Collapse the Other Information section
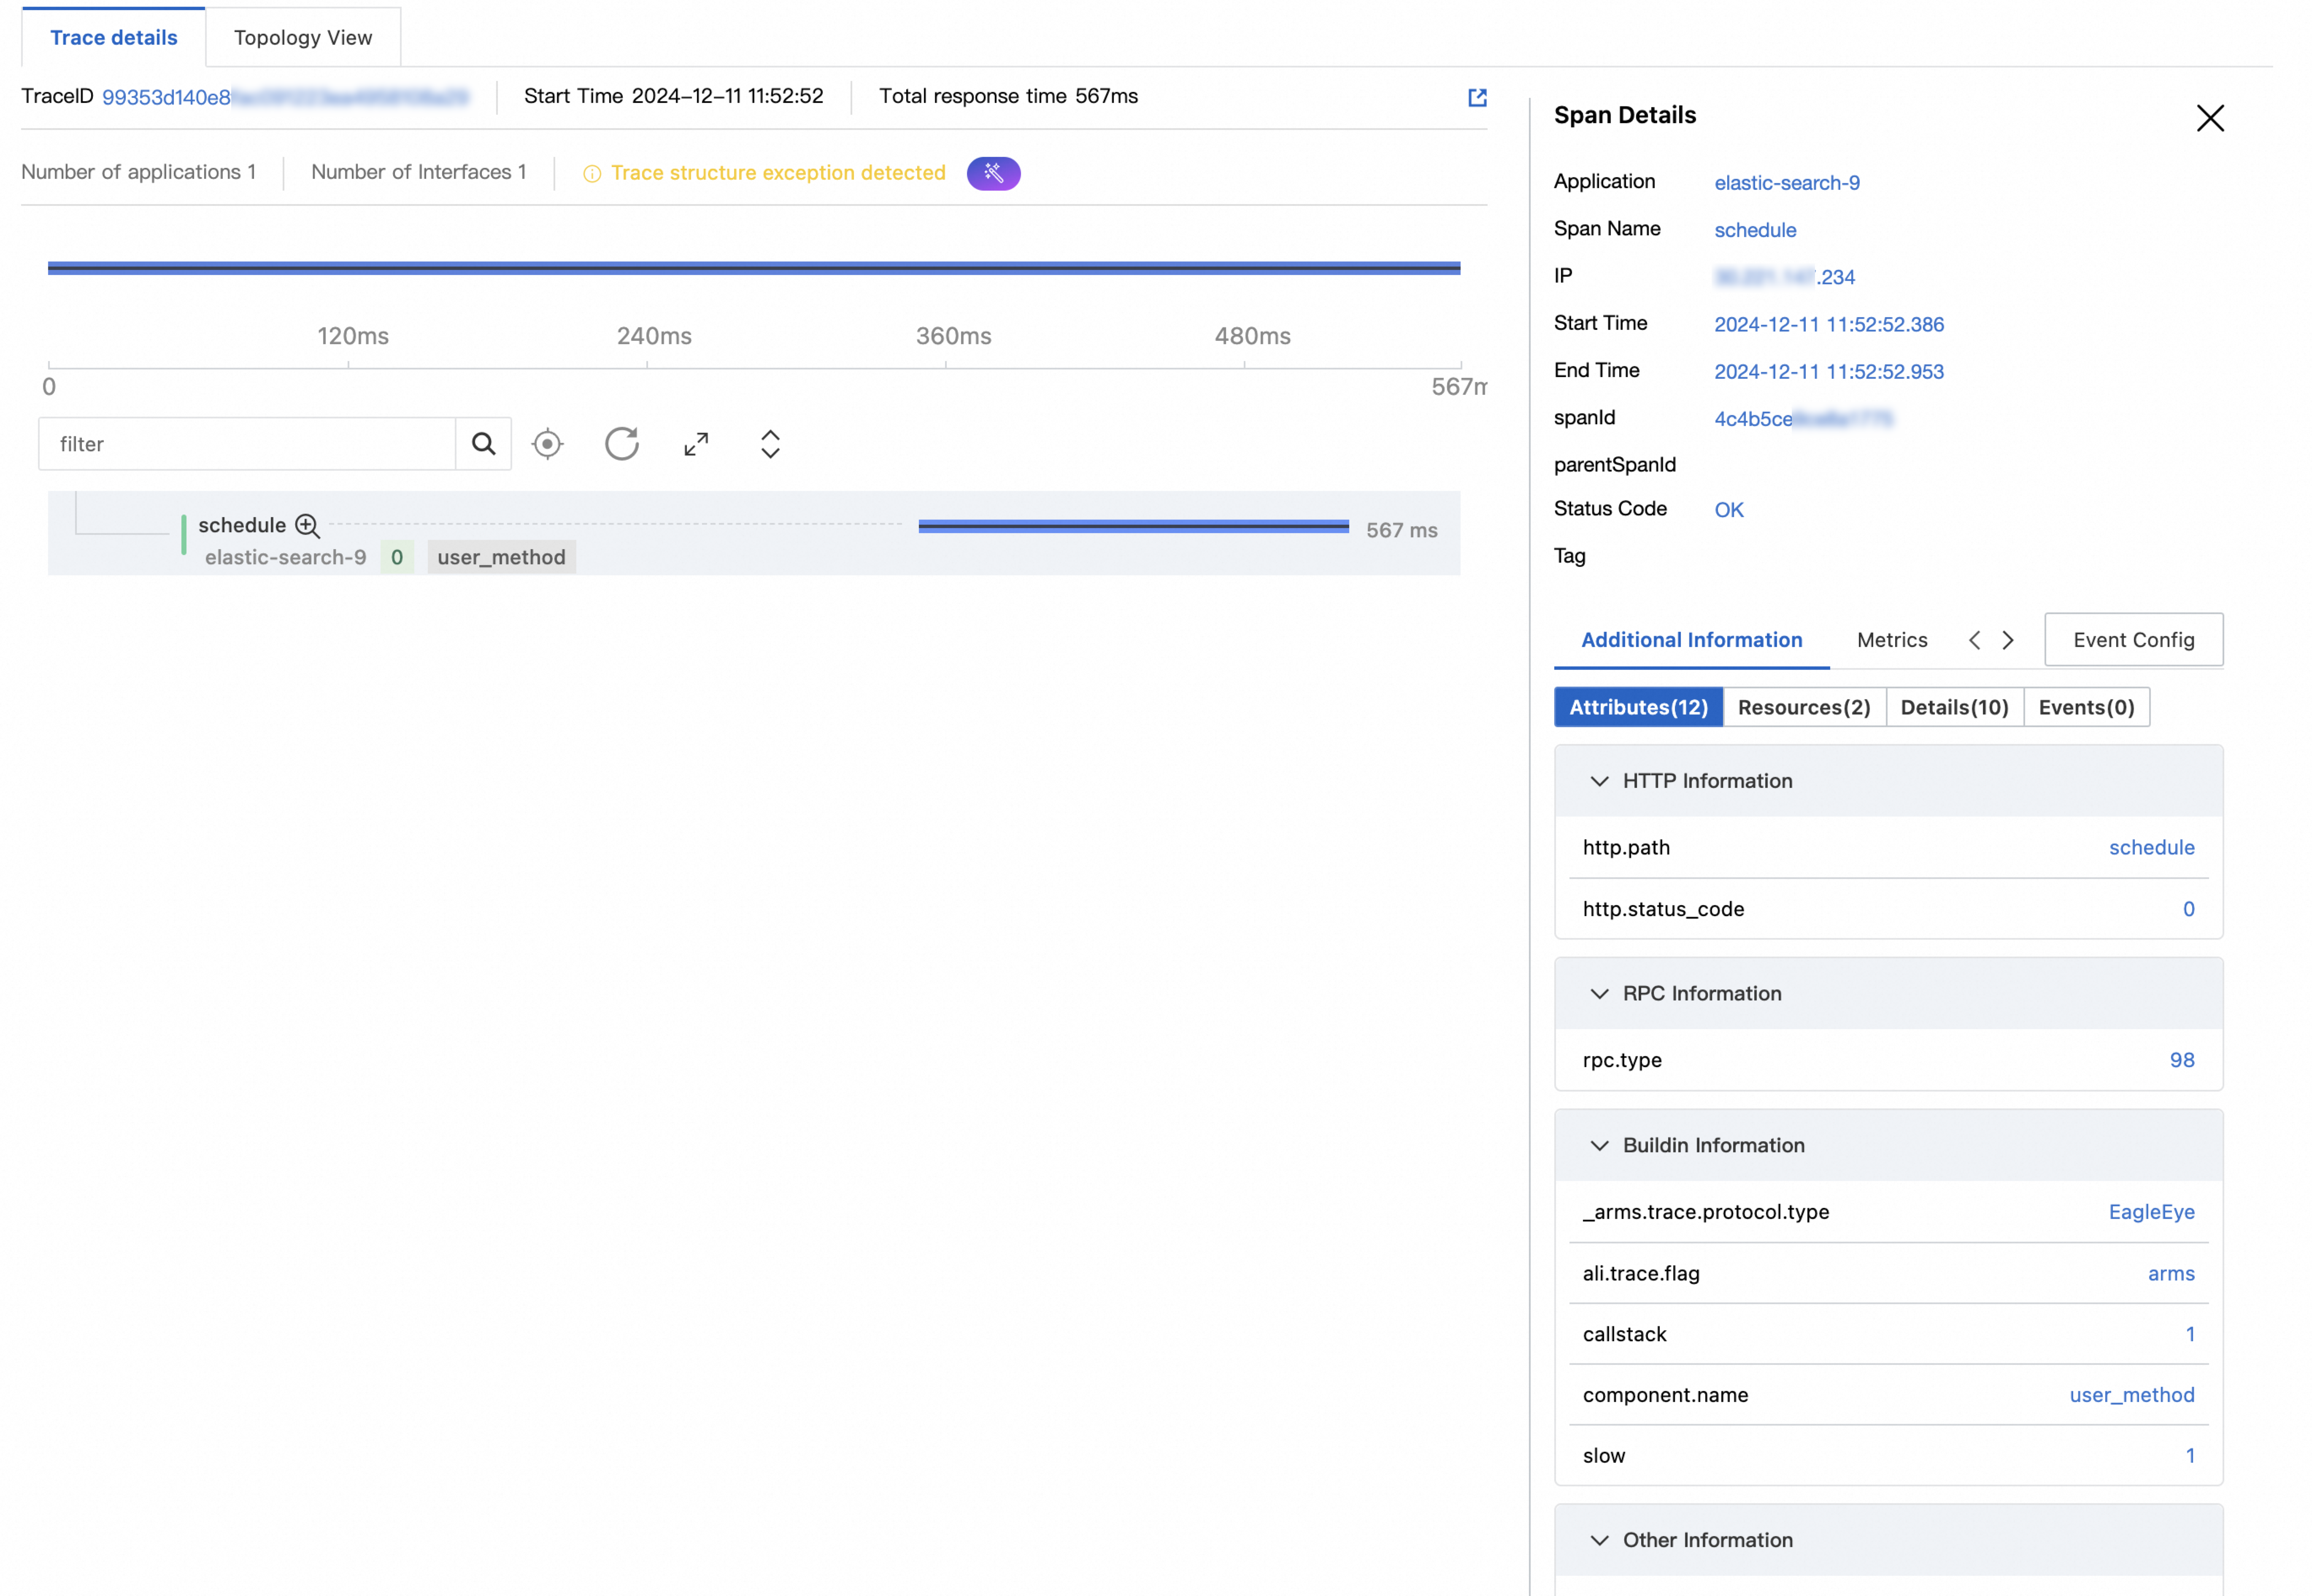This screenshot has height=1596, width=2312. coord(1599,1541)
